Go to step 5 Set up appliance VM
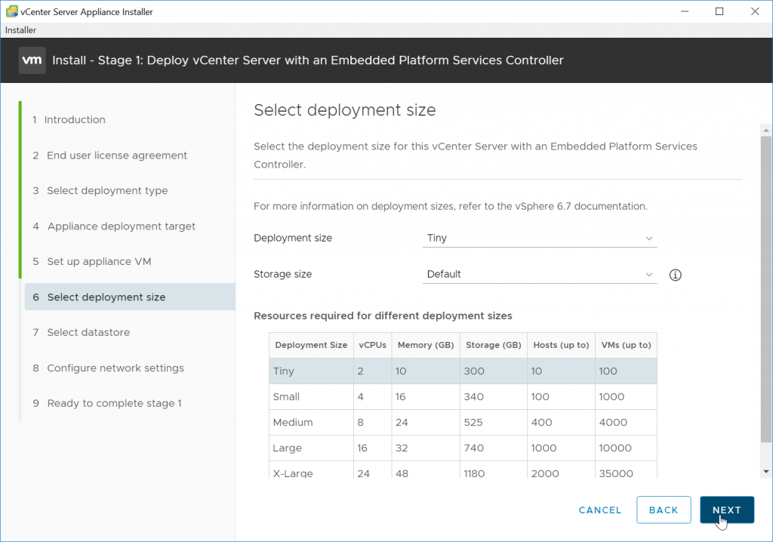This screenshot has height=542, width=773. (x=91, y=261)
